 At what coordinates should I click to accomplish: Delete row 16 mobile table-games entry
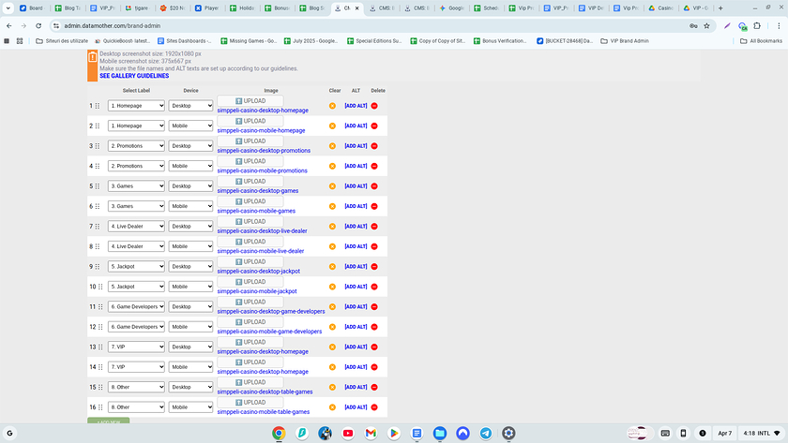pos(374,407)
